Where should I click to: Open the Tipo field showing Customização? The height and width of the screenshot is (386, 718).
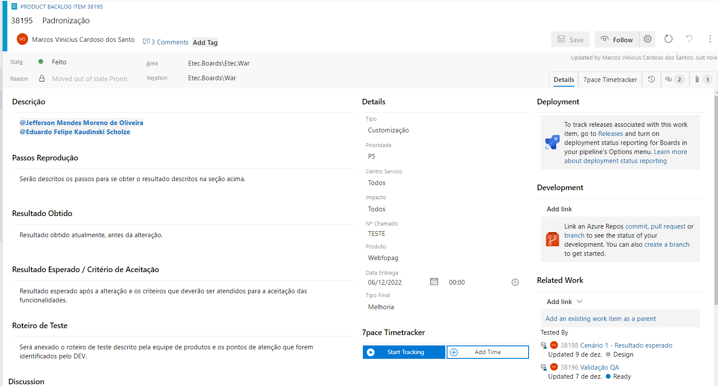[x=446, y=130]
